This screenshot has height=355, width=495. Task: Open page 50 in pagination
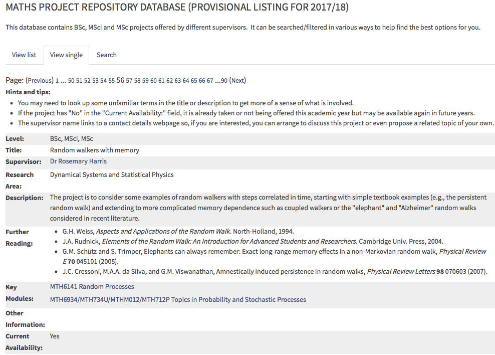coord(71,81)
